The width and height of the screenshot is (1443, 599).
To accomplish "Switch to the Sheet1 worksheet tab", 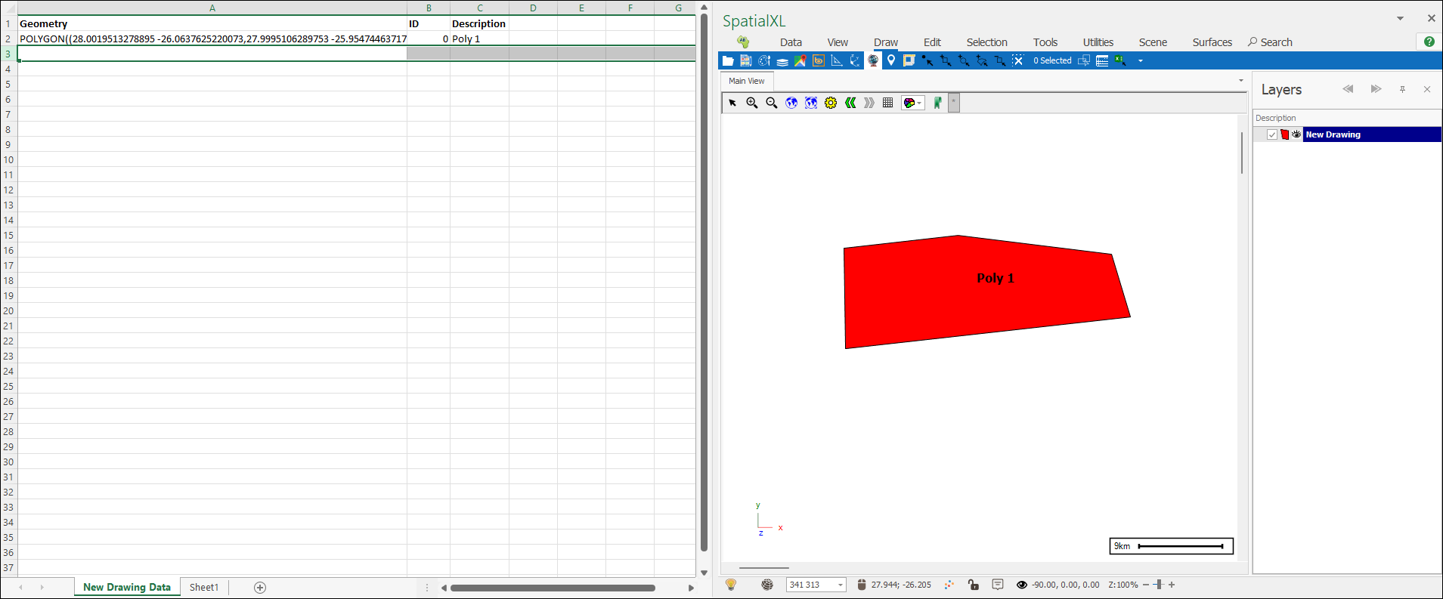I will [x=203, y=587].
